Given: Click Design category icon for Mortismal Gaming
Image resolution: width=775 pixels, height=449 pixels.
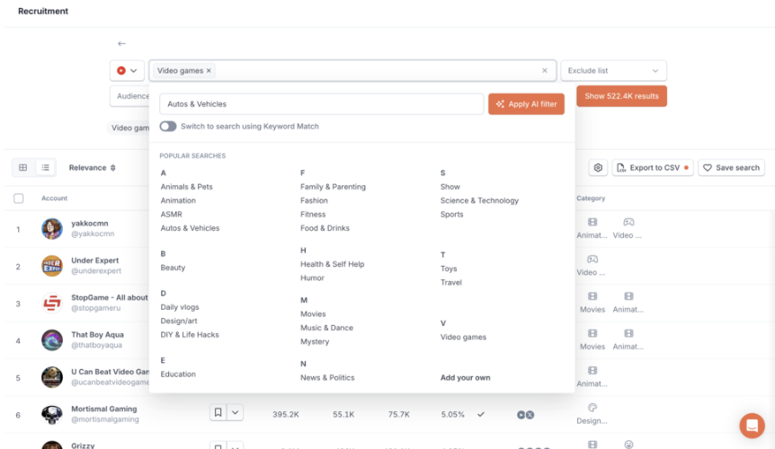Looking at the screenshot, I should tap(592, 408).
